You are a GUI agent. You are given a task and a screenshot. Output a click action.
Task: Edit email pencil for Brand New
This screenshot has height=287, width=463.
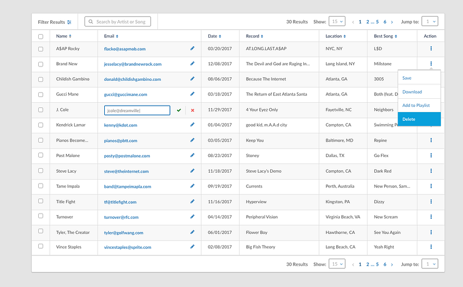(x=192, y=64)
